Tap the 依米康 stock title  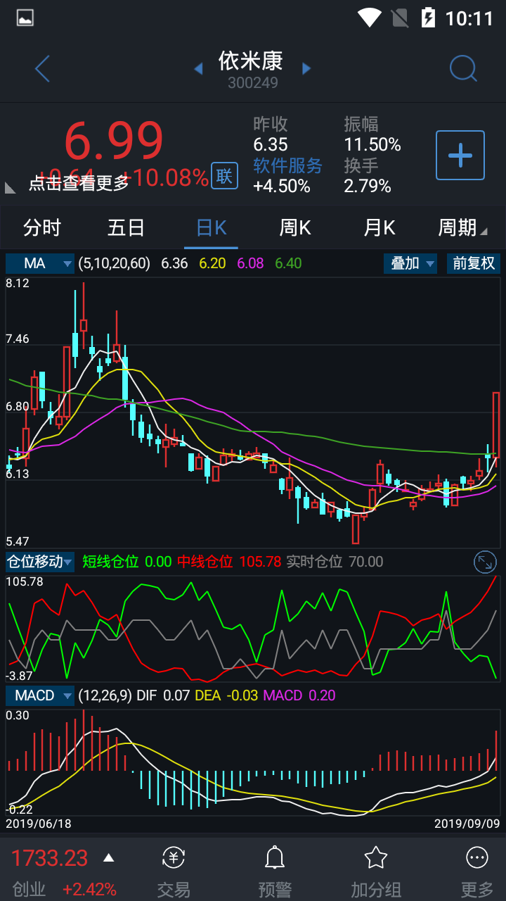[251, 61]
